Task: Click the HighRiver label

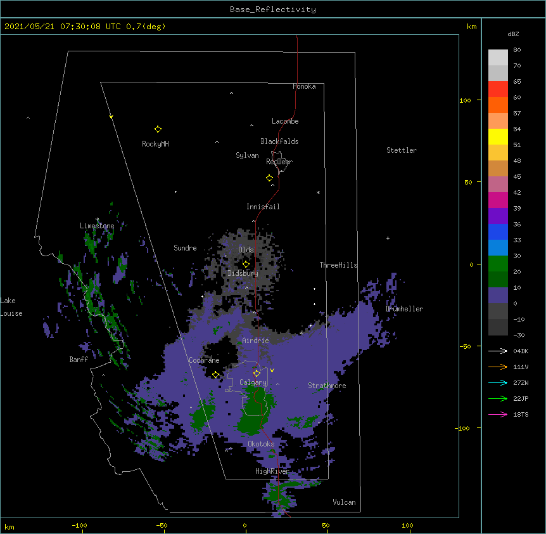Action: coord(272,471)
